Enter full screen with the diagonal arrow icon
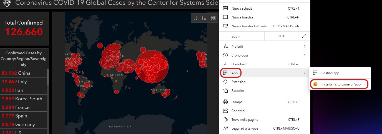This screenshot has height=134, width=382. tap(304, 36)
